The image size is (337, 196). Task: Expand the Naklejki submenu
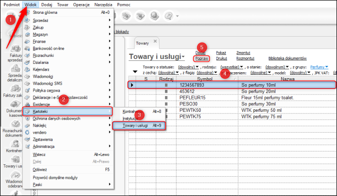pyautogui.click(x=68, y=125)
